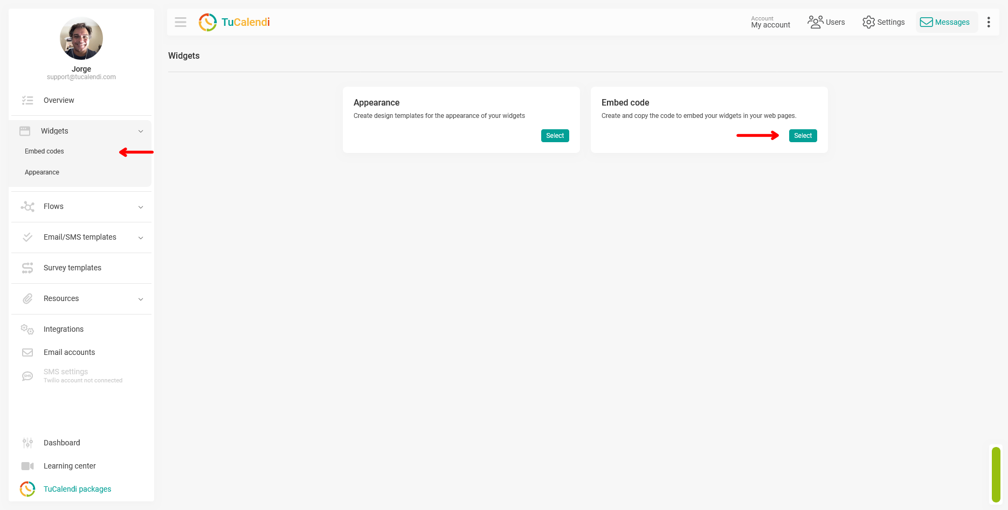The height and width of the screenshot is (510, 1008).
Task: Open Embed codes under Widgets
Action: pyautogui.click(x=44, y=151)
